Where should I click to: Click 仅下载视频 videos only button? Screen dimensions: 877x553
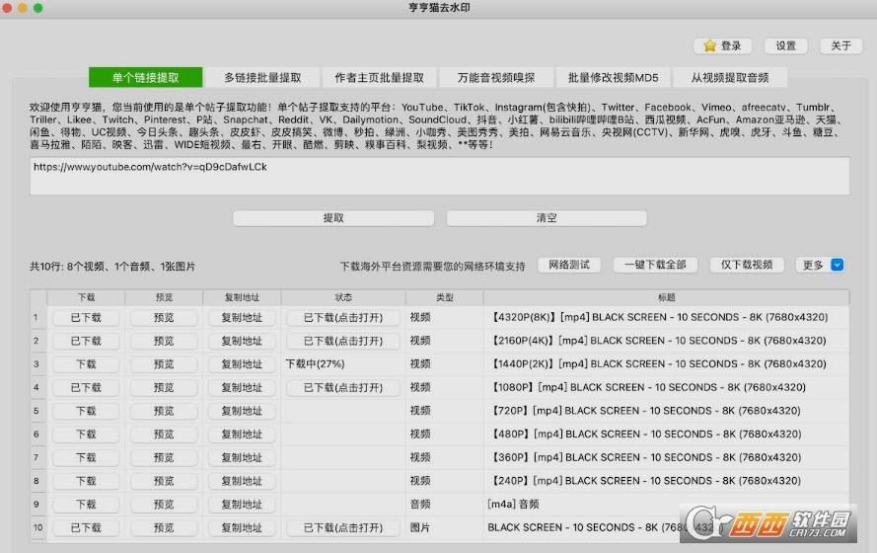pos(747,265)
